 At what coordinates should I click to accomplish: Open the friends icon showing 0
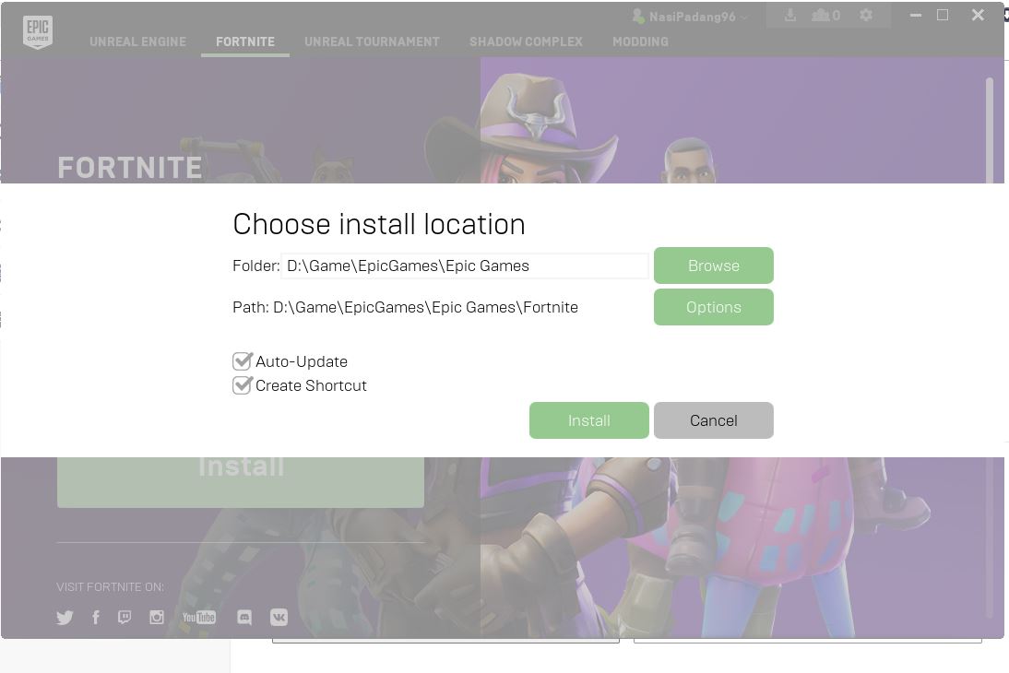825,16
